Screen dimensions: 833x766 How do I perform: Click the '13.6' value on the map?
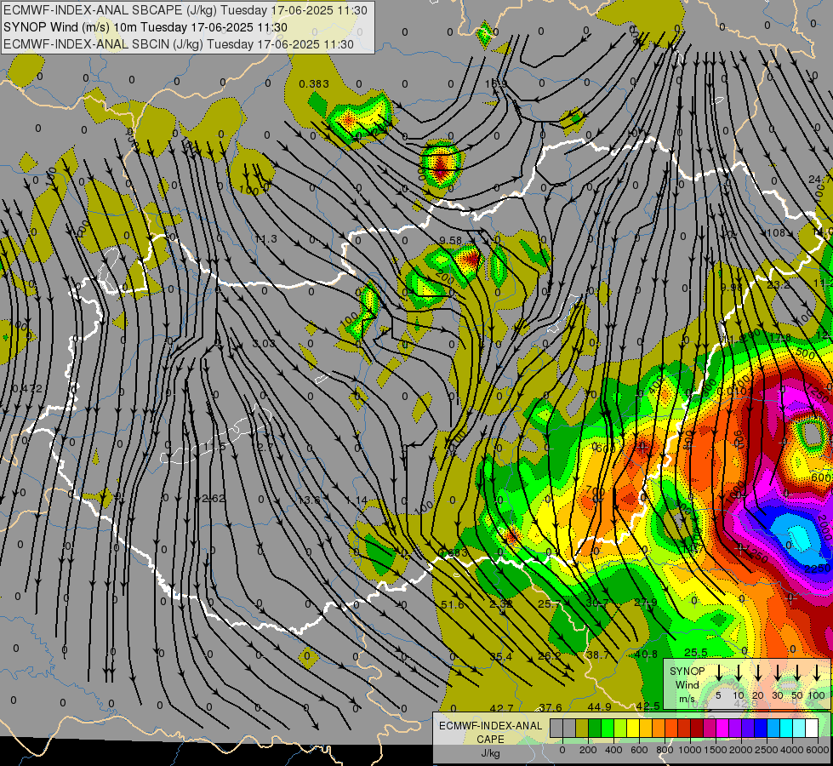coord(309,500)
